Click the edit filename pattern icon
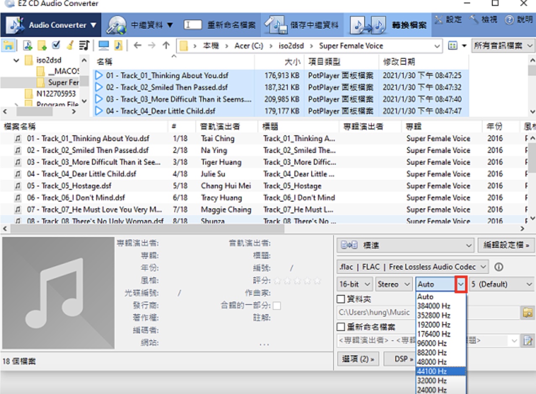Viewport: 536px width, 394px height. click(x=527, y=341)
